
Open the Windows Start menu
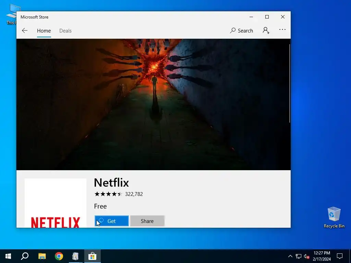pyautogui.click(x=8, y=256)
